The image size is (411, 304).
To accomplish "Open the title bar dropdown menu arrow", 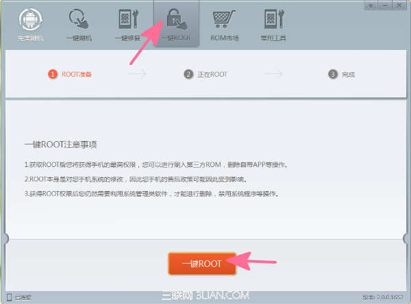I will click(x=371, y=5).
